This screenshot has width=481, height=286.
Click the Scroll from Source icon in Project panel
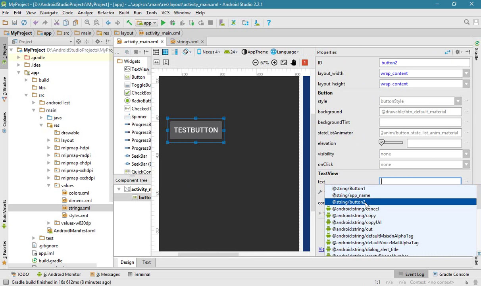pos(79,42)
